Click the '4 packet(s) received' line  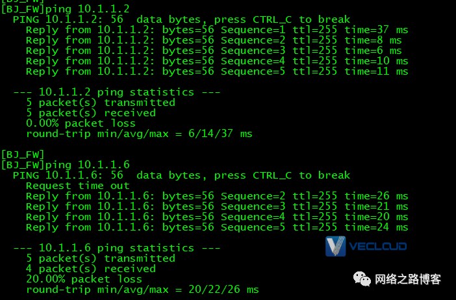click(x=91, y=269)
